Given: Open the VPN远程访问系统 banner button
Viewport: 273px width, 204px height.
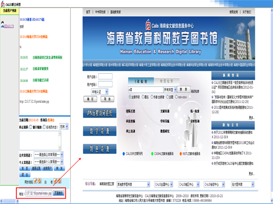Looking at the screenshot, I should [100, 113].
